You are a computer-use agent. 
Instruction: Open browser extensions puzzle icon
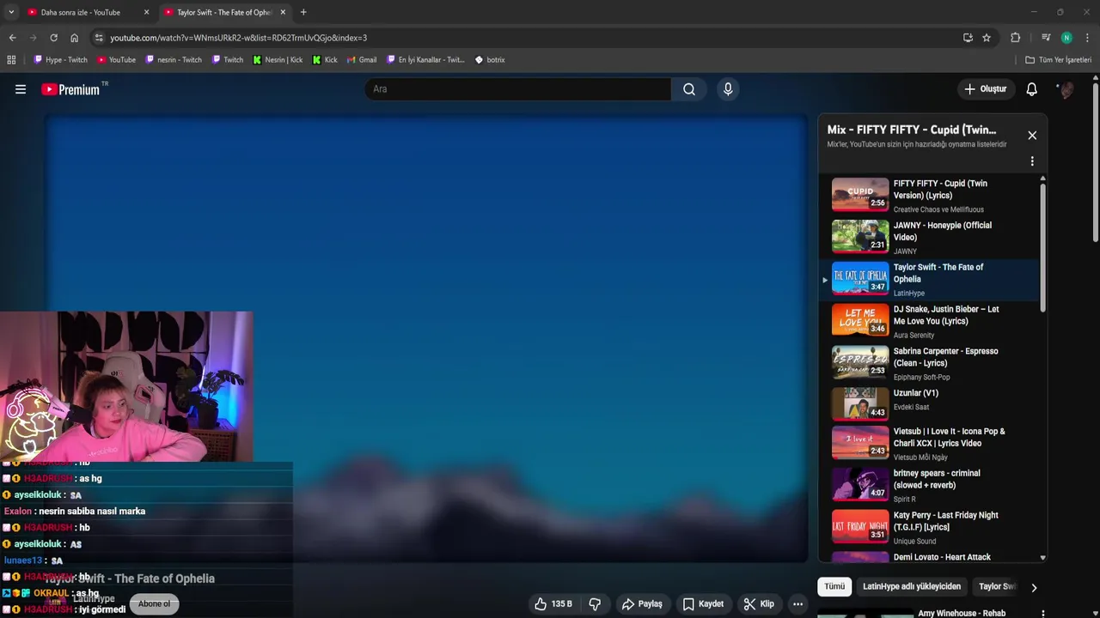point(1015,38)
